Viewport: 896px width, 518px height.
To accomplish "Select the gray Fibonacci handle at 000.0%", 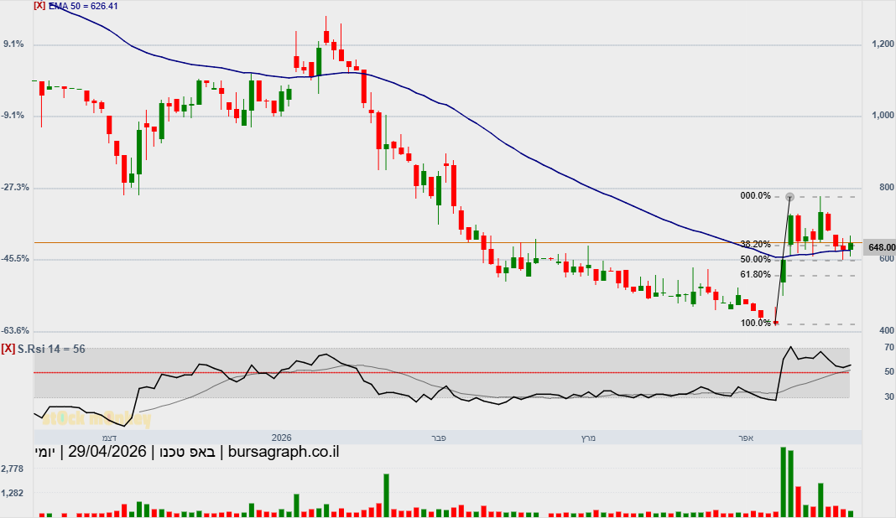I will click(789, 197).
